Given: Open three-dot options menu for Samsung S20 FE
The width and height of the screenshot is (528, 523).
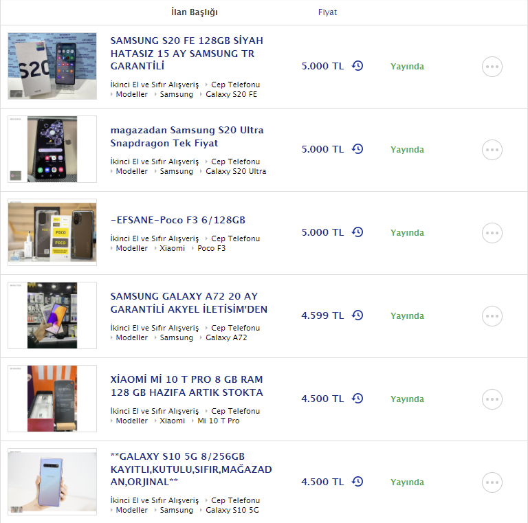Looking at the screenshot, I should pyautogui.click(x=492, y=67).
